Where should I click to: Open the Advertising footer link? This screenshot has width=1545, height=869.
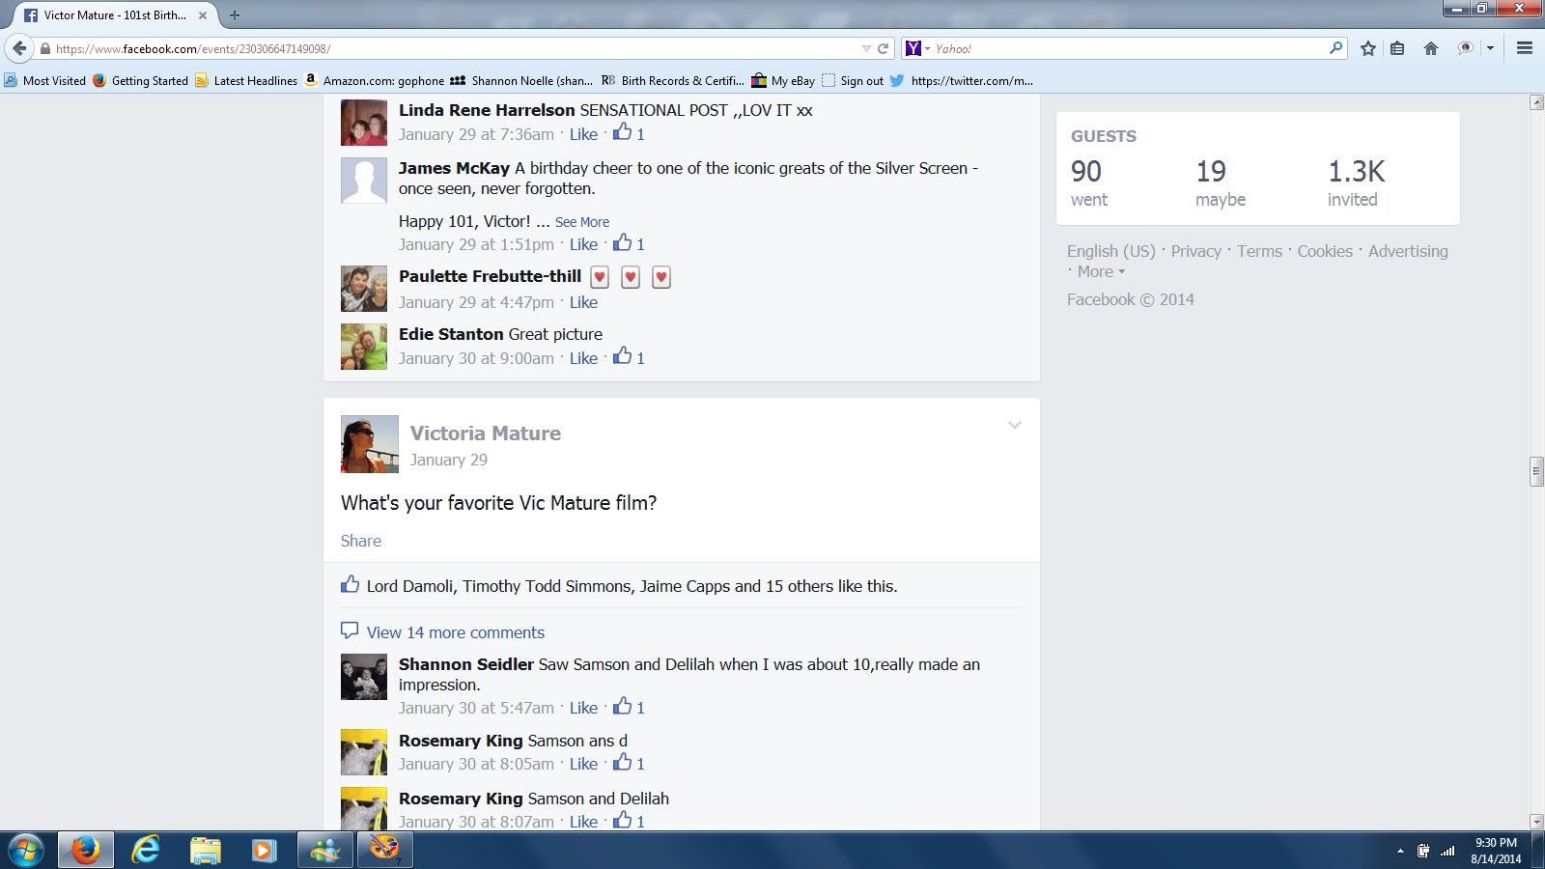1408,251
